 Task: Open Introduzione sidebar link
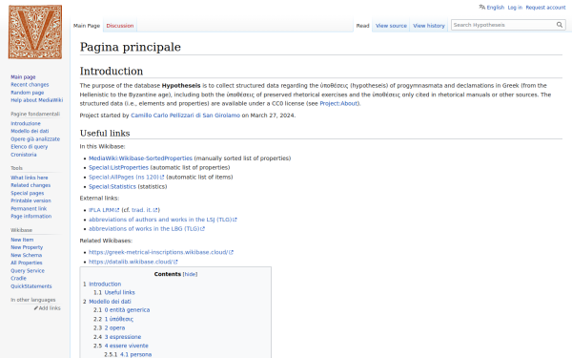click(26, 123)
